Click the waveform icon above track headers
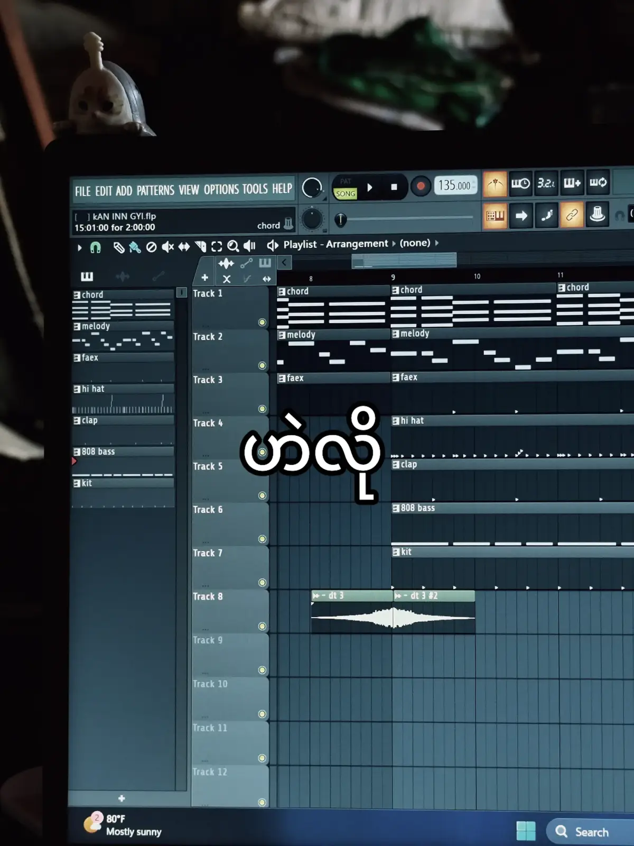The image size is (634, 846). point(226,263)
